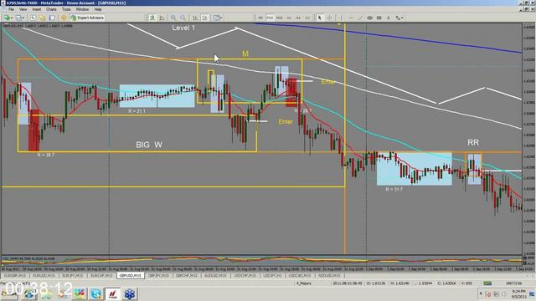
Task: Switch to the EURCHF,M15 chart tab
Action: click(x=101, y=275)
